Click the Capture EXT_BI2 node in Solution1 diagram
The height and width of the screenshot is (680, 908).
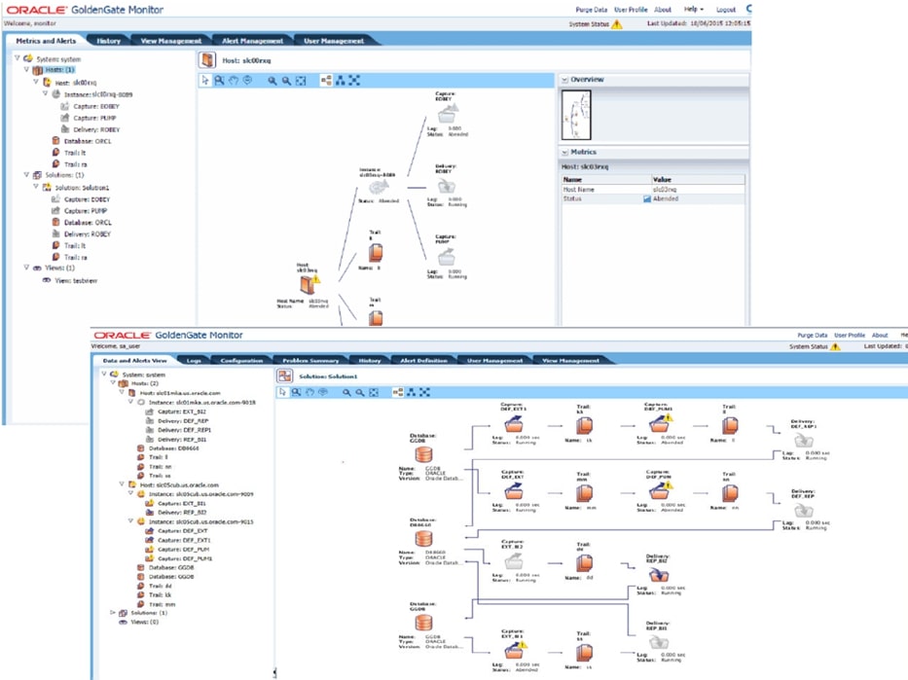coord(514,561)
